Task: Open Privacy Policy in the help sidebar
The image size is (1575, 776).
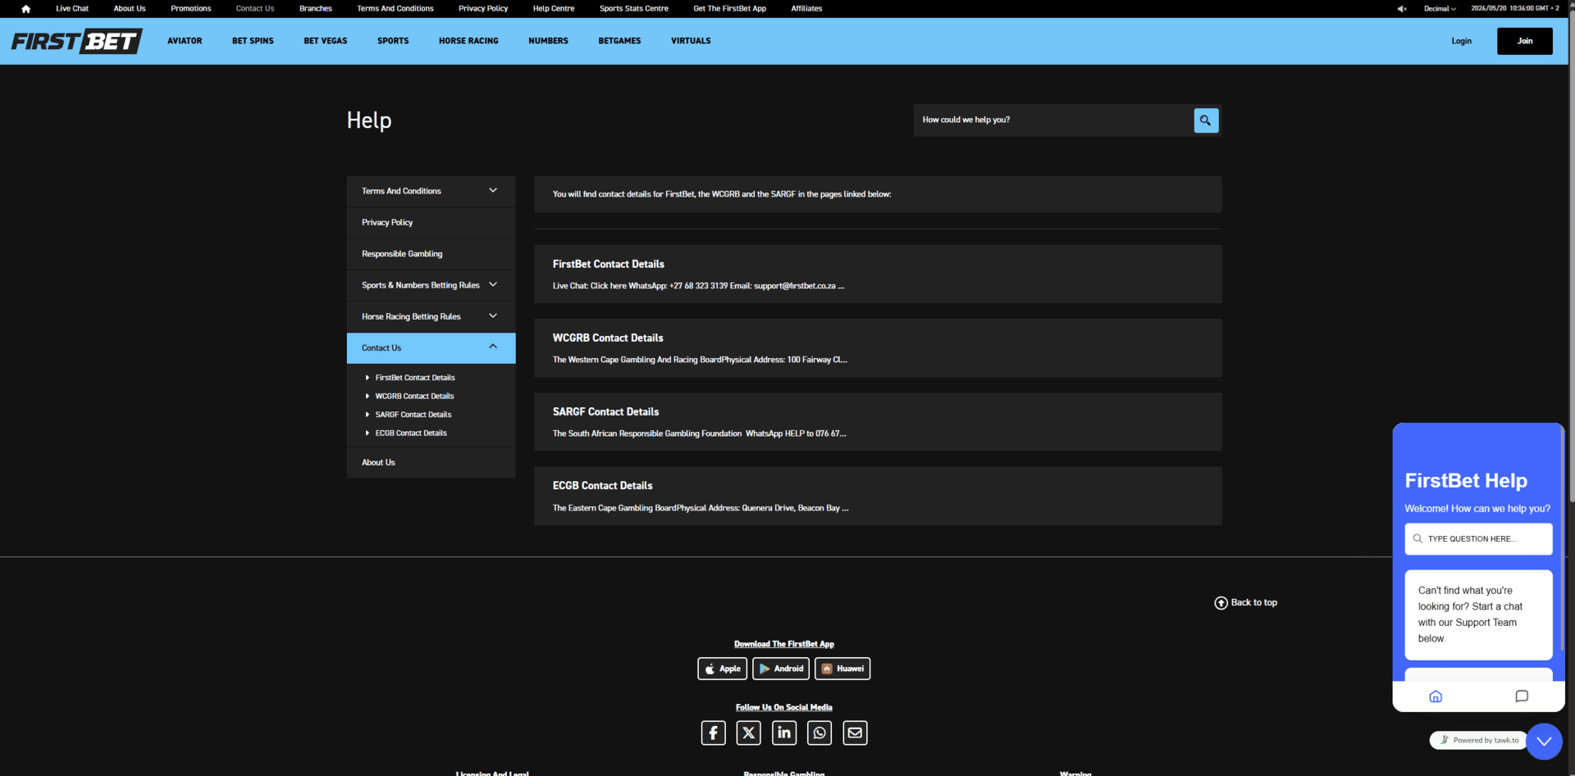Action: [431, 223]
